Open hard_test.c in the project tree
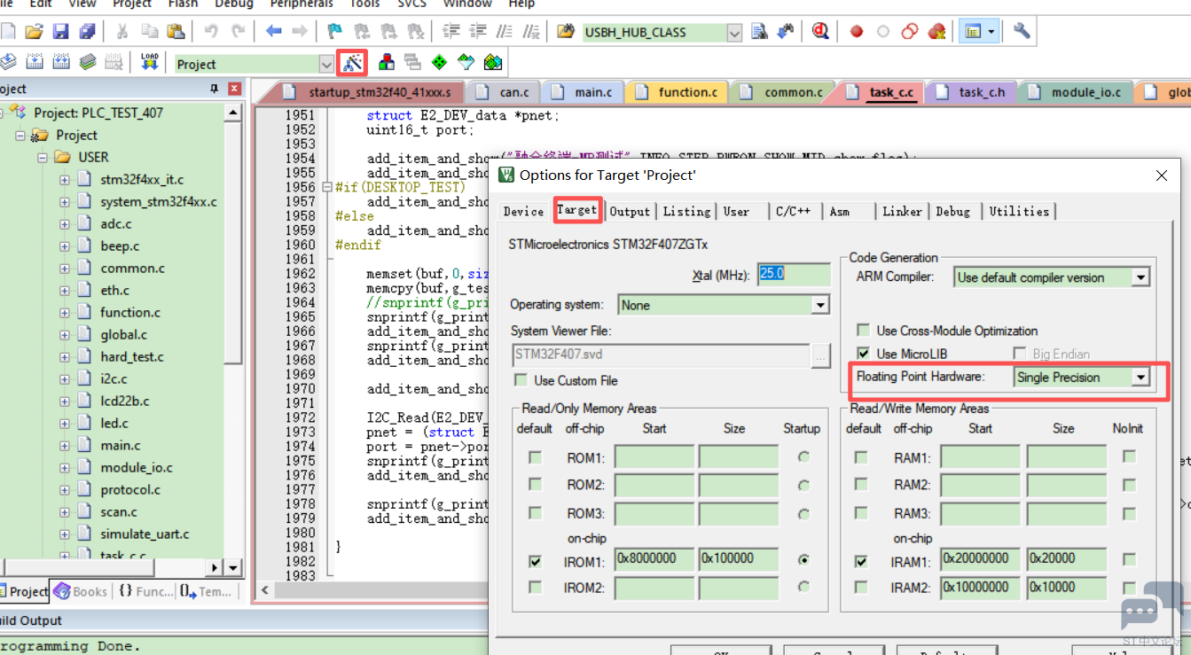1191x655 pixels. [131, 357]
